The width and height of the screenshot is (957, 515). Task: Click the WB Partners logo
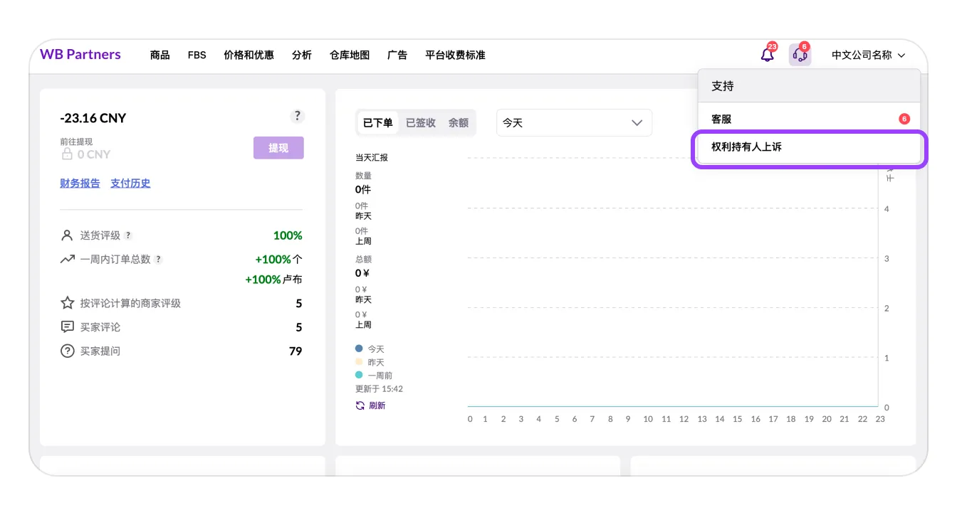point(80,55)
